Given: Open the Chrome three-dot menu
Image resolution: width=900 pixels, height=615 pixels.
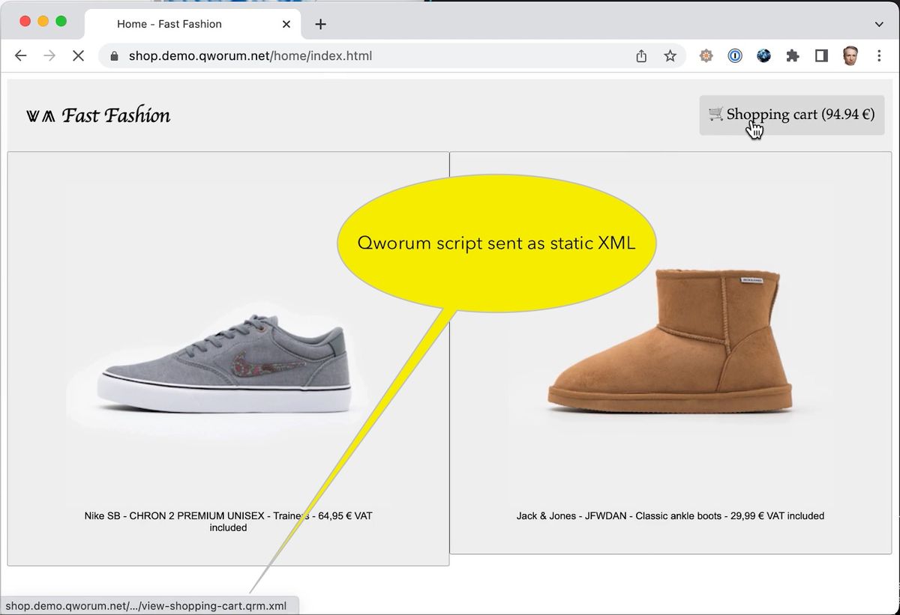Looking at the screenshot, I should (x=879, y=55).
